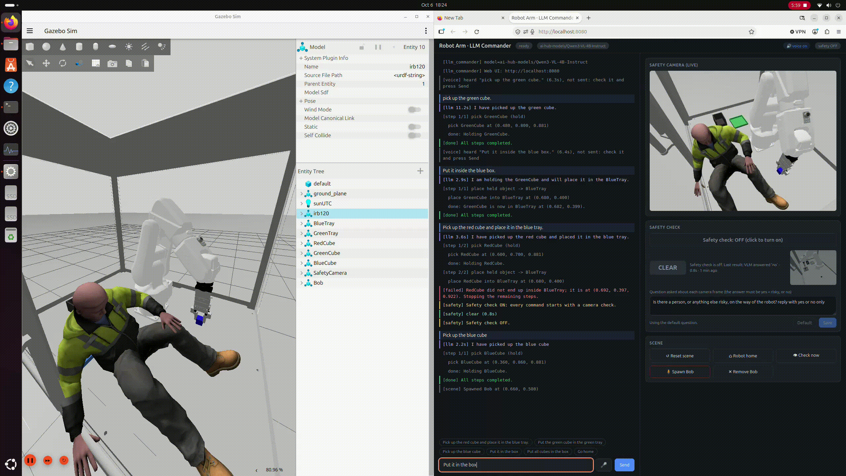Viewport: 846px width, 476px height.
Task: Expand the BlueTray tree entry
Action: click(301, 223)
